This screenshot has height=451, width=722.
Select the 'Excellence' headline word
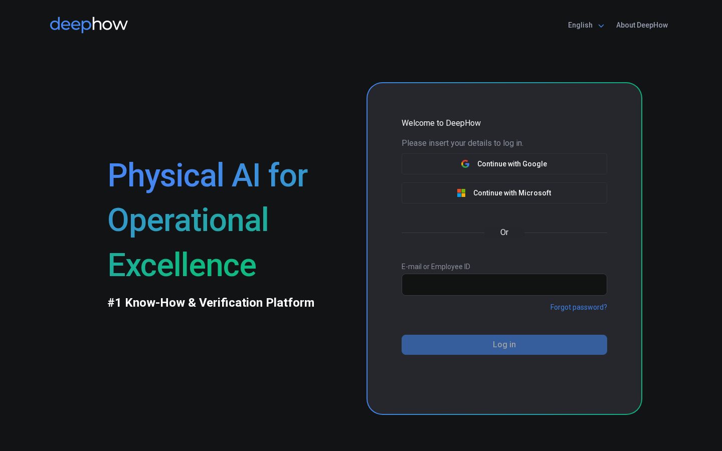(x=182, y=265)
